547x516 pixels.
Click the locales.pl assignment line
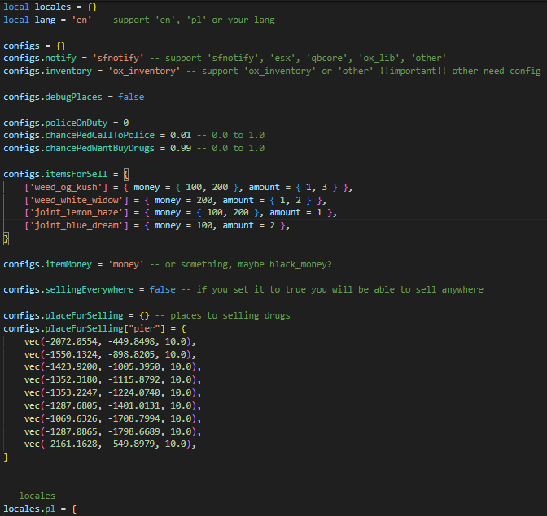click(x=40, y=509)
